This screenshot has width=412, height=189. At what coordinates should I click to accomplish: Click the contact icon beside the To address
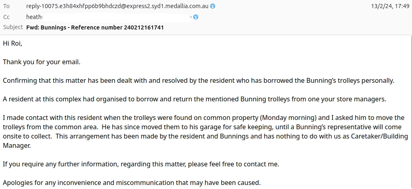tap(213, 6)
